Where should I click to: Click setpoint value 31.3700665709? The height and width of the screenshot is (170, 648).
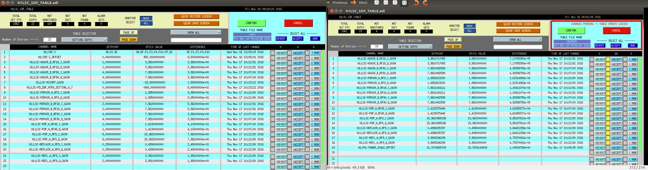coord(436,148)
